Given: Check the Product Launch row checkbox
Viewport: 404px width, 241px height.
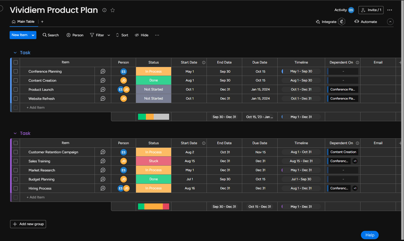Looking at the screenshot, I should [x=16, y=89].
